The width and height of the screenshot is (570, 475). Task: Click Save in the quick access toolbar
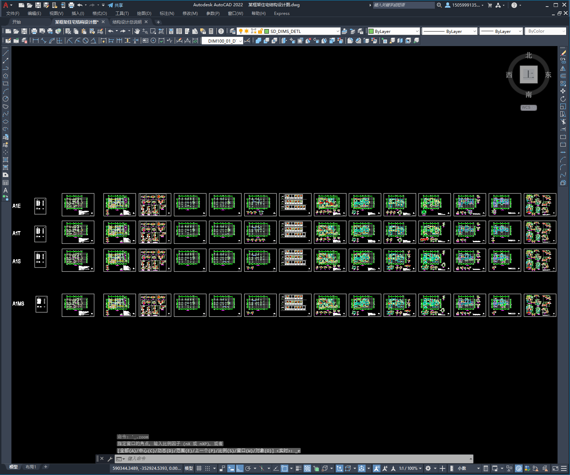tap(38, 5)
